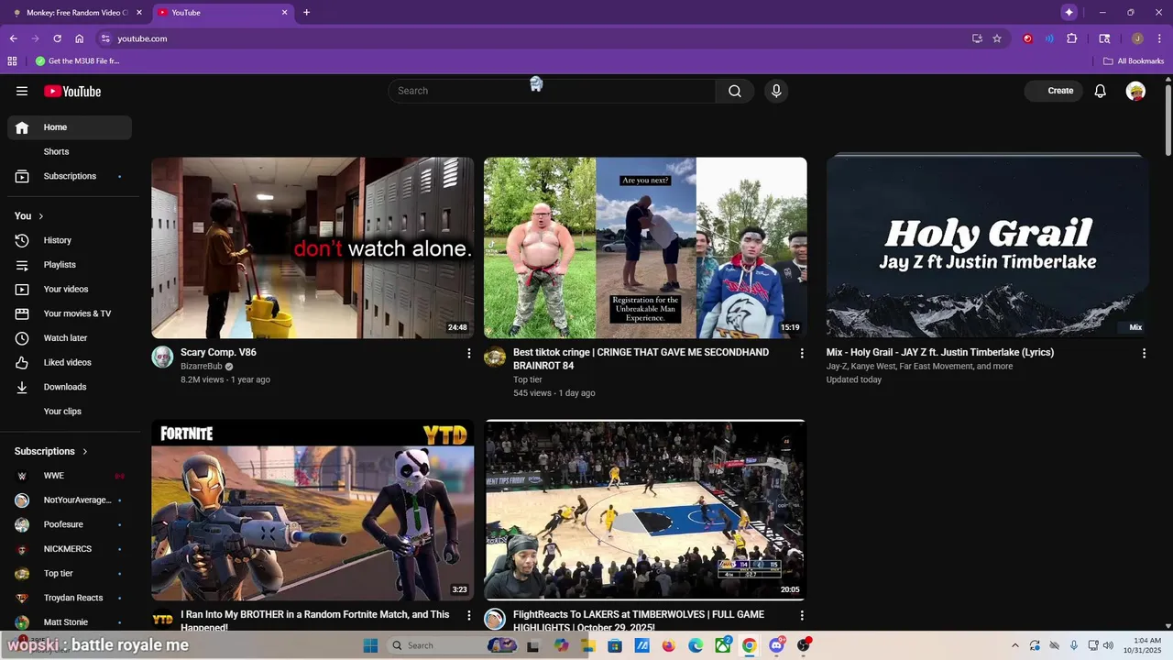Image resolution: width=1173 pixels, height=660 pixels.
Task: Click the youtube.com address bar
Action: [x=532, y=38]
